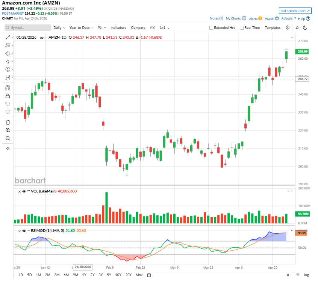Click the 248.72 crosshair price label
Viewport: 318px width, 287px height.
(x=302, y=79)
